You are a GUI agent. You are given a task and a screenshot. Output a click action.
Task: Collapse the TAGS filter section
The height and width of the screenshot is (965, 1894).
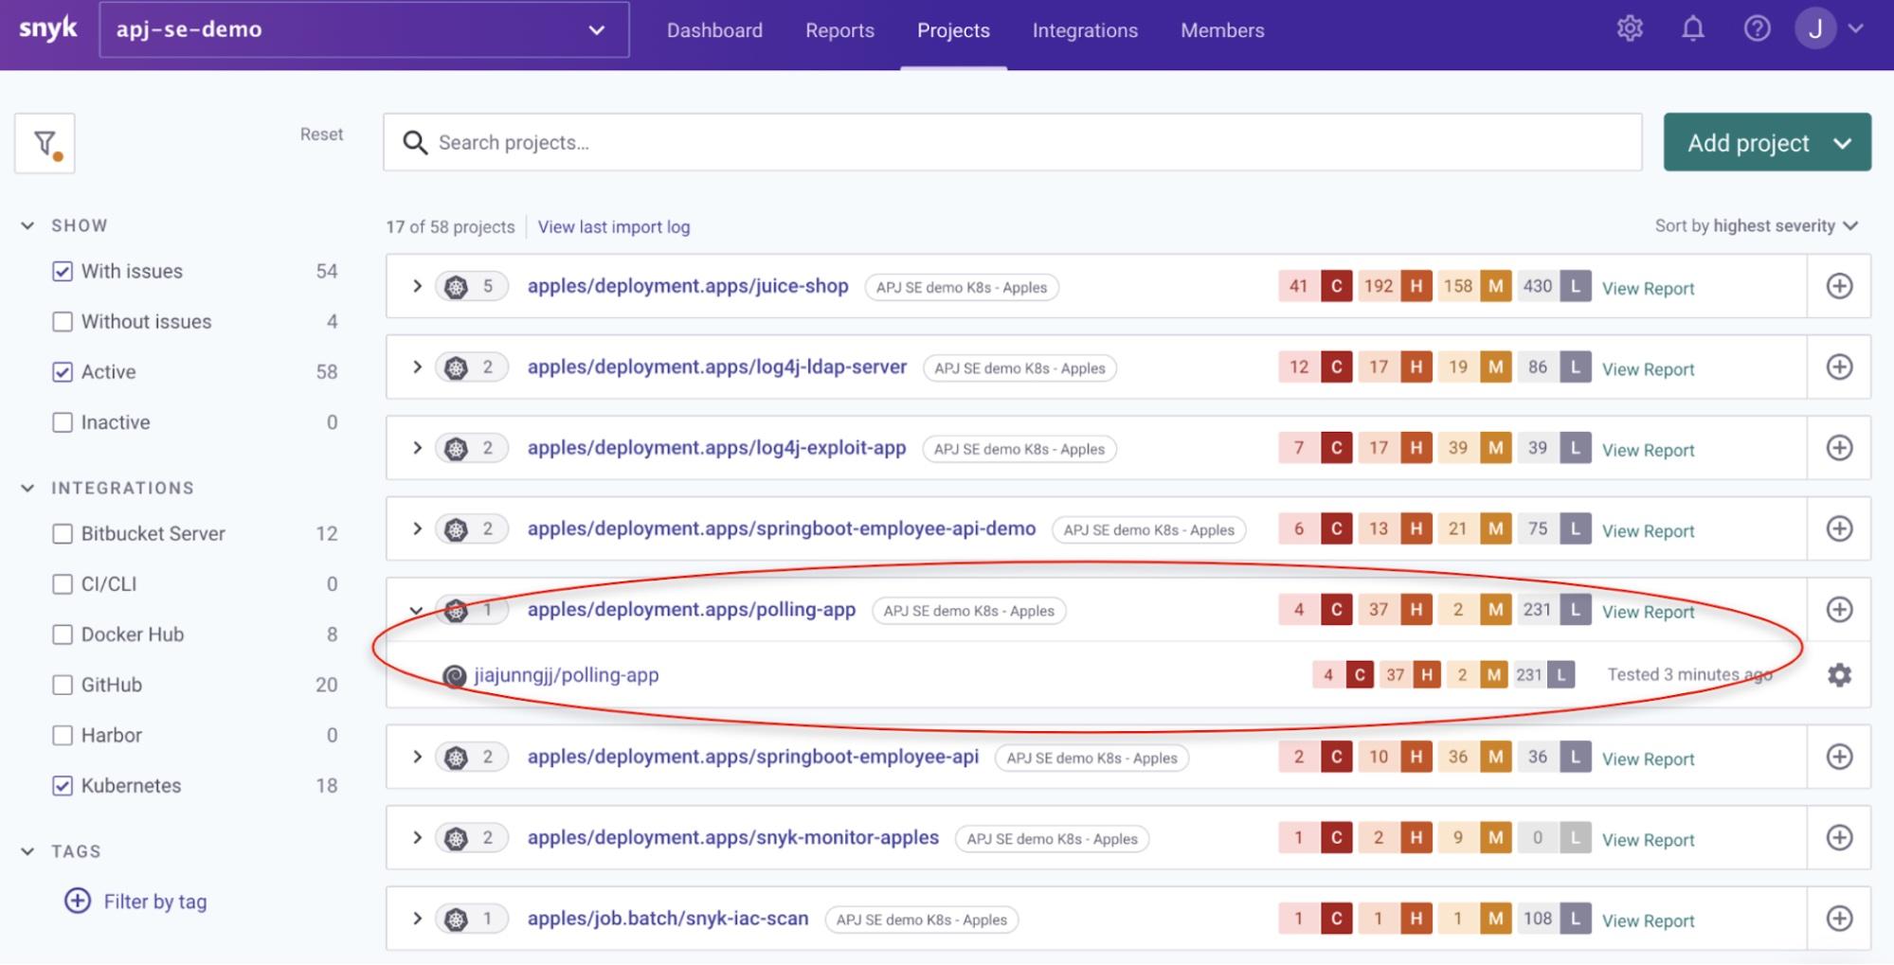(27, 851)
